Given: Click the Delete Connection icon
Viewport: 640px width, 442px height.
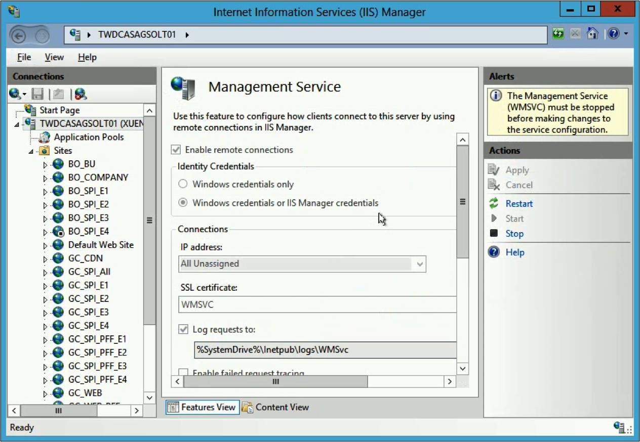Looking at the screenshot, I should click(x=80, y=94).
